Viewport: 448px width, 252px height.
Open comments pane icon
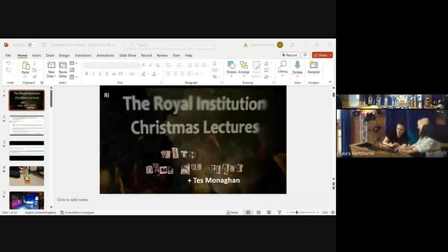point(306,55)
